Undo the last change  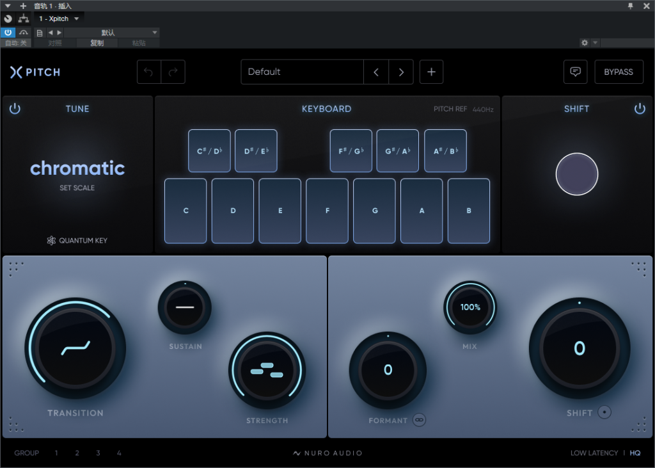148,72
